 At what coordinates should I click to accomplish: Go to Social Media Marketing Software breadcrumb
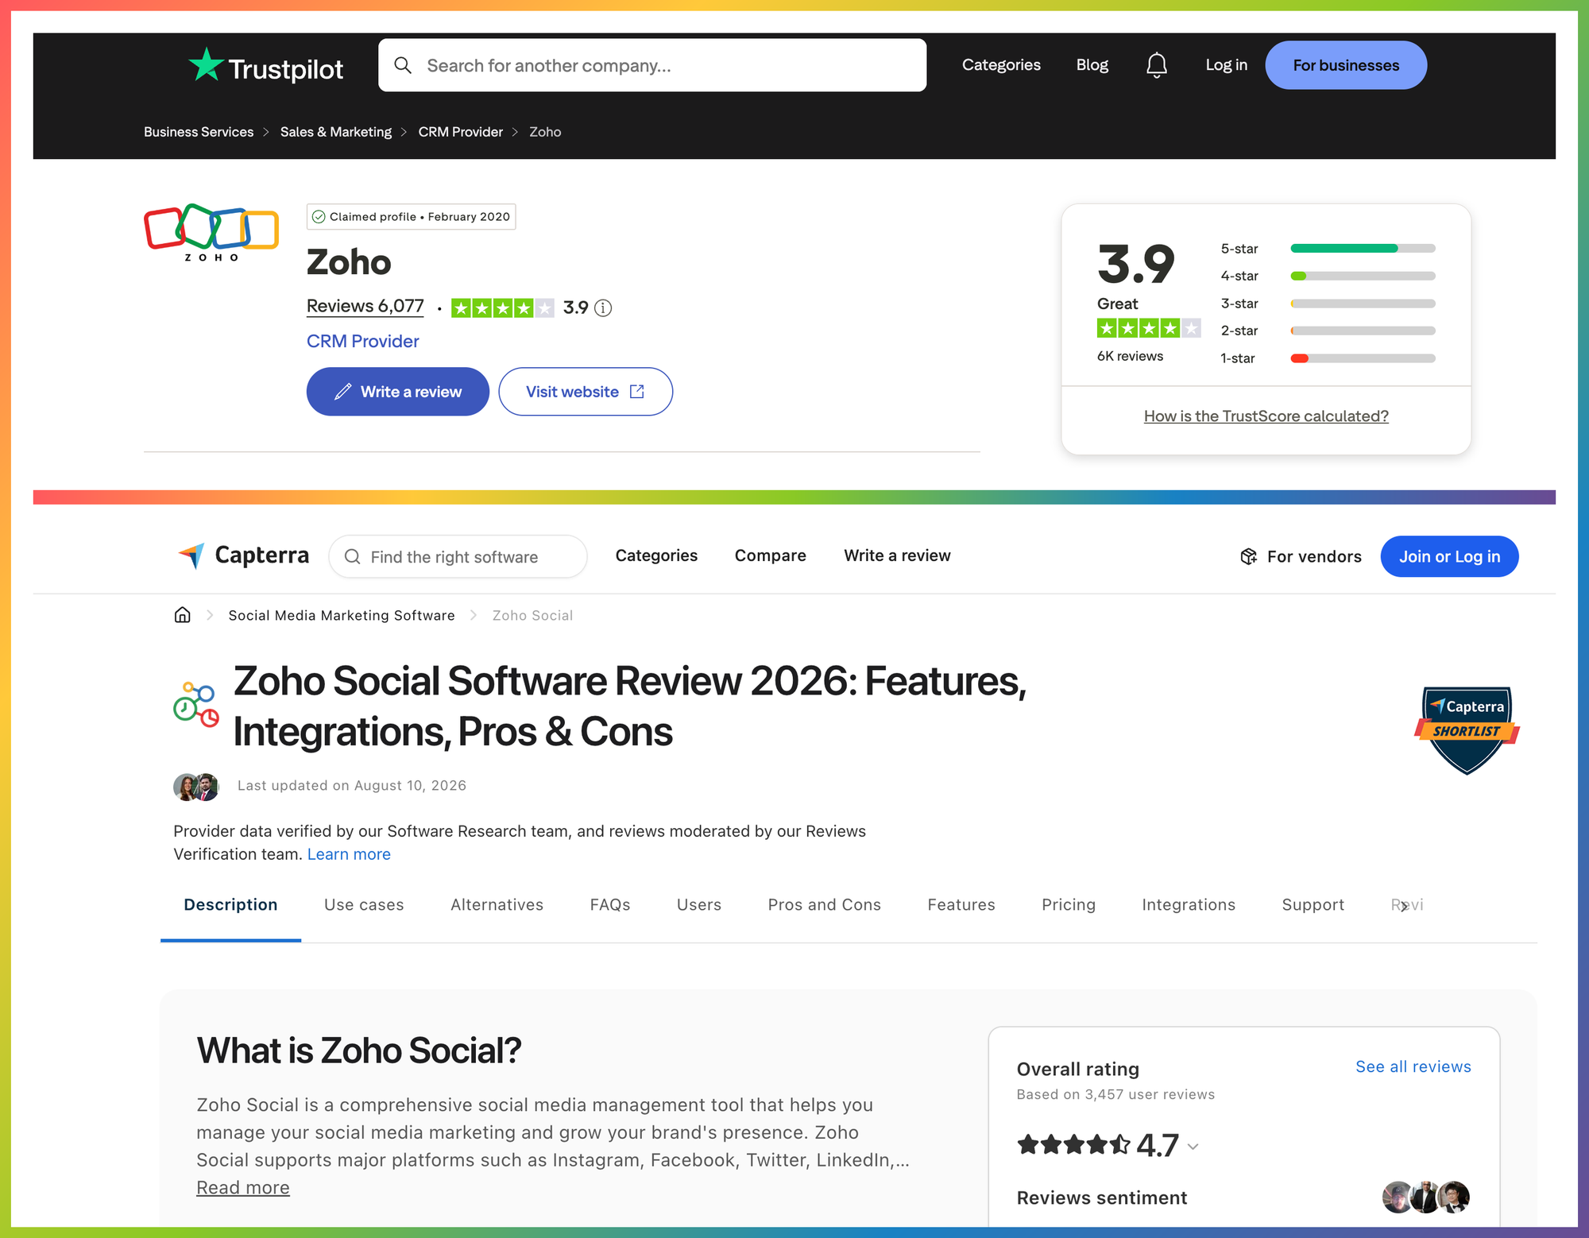pos(342,616)
